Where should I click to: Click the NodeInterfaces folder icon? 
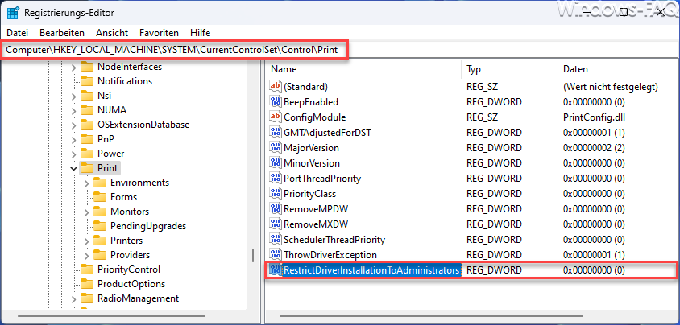pos(87,67)
